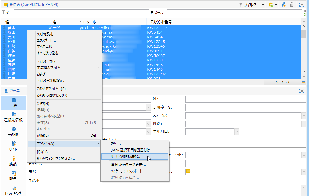The image size is (309, 196).
Task: Expand the gear icon's dropdown arrow
Action: [276, 5]
